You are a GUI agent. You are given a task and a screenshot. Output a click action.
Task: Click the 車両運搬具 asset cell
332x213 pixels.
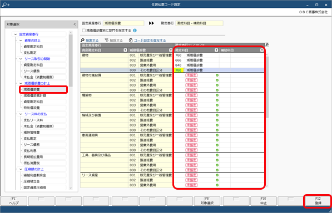tap(104, 135)
